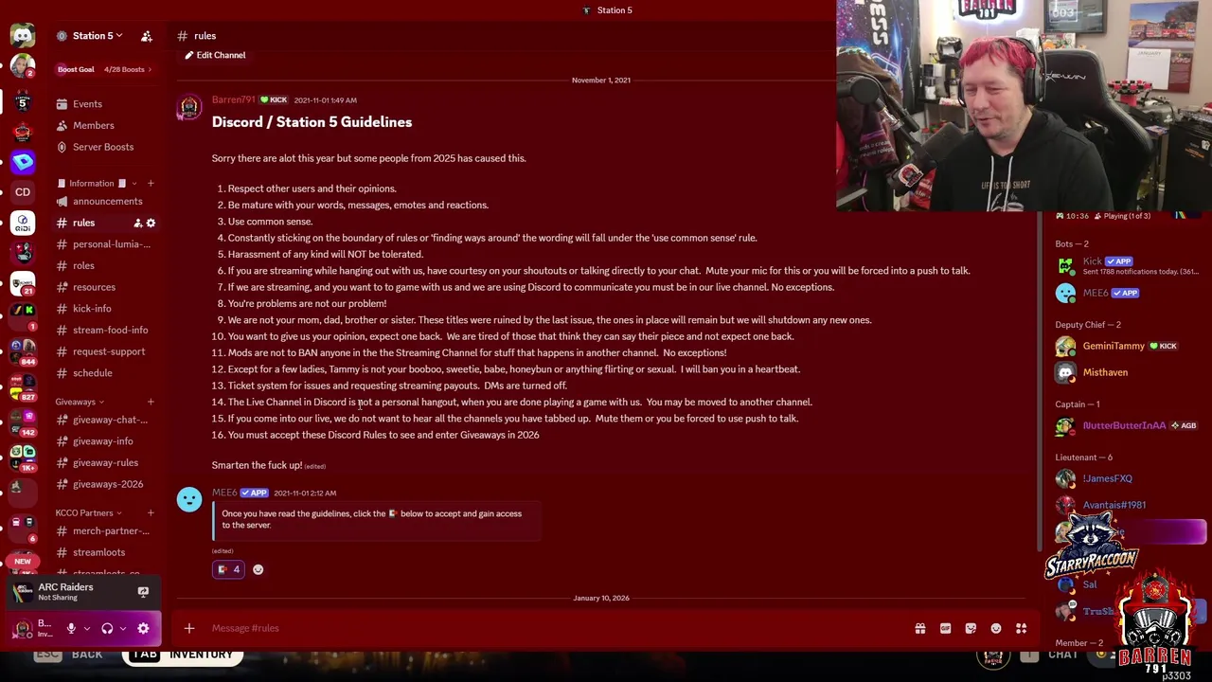
Task: Go to stream-food-info channel
Action: tap(110, 330)
